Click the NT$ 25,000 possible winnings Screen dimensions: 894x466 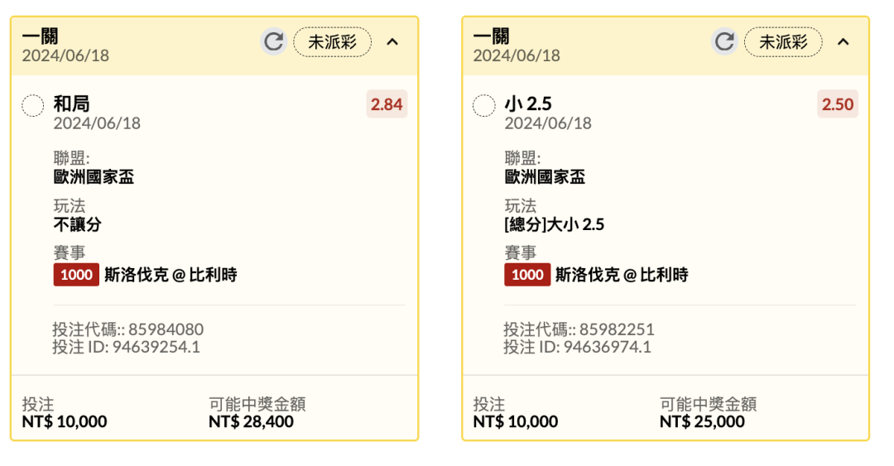(702, 421)
